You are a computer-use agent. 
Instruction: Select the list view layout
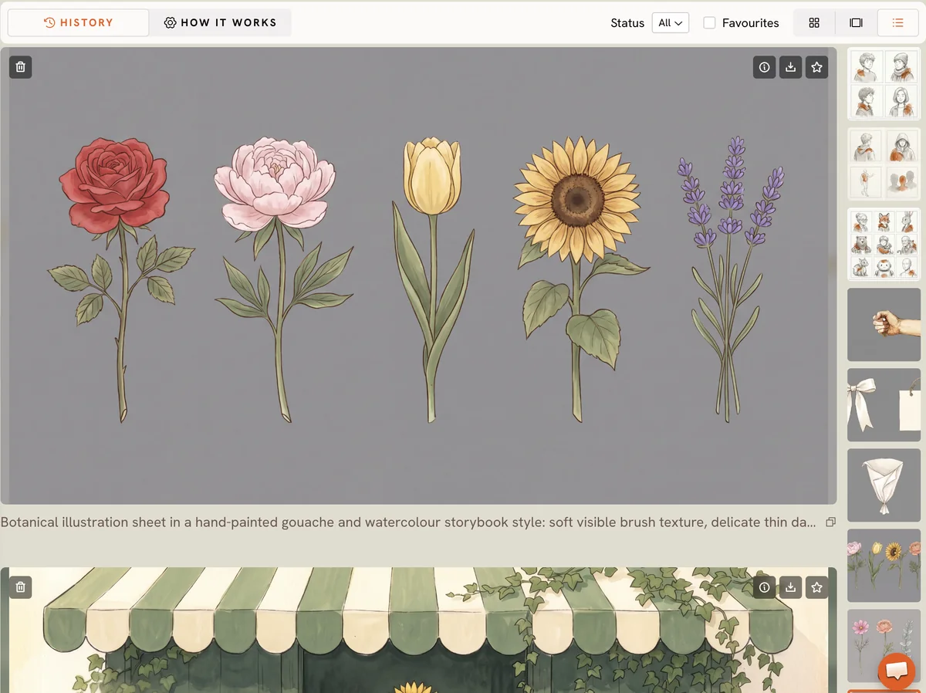897,23
